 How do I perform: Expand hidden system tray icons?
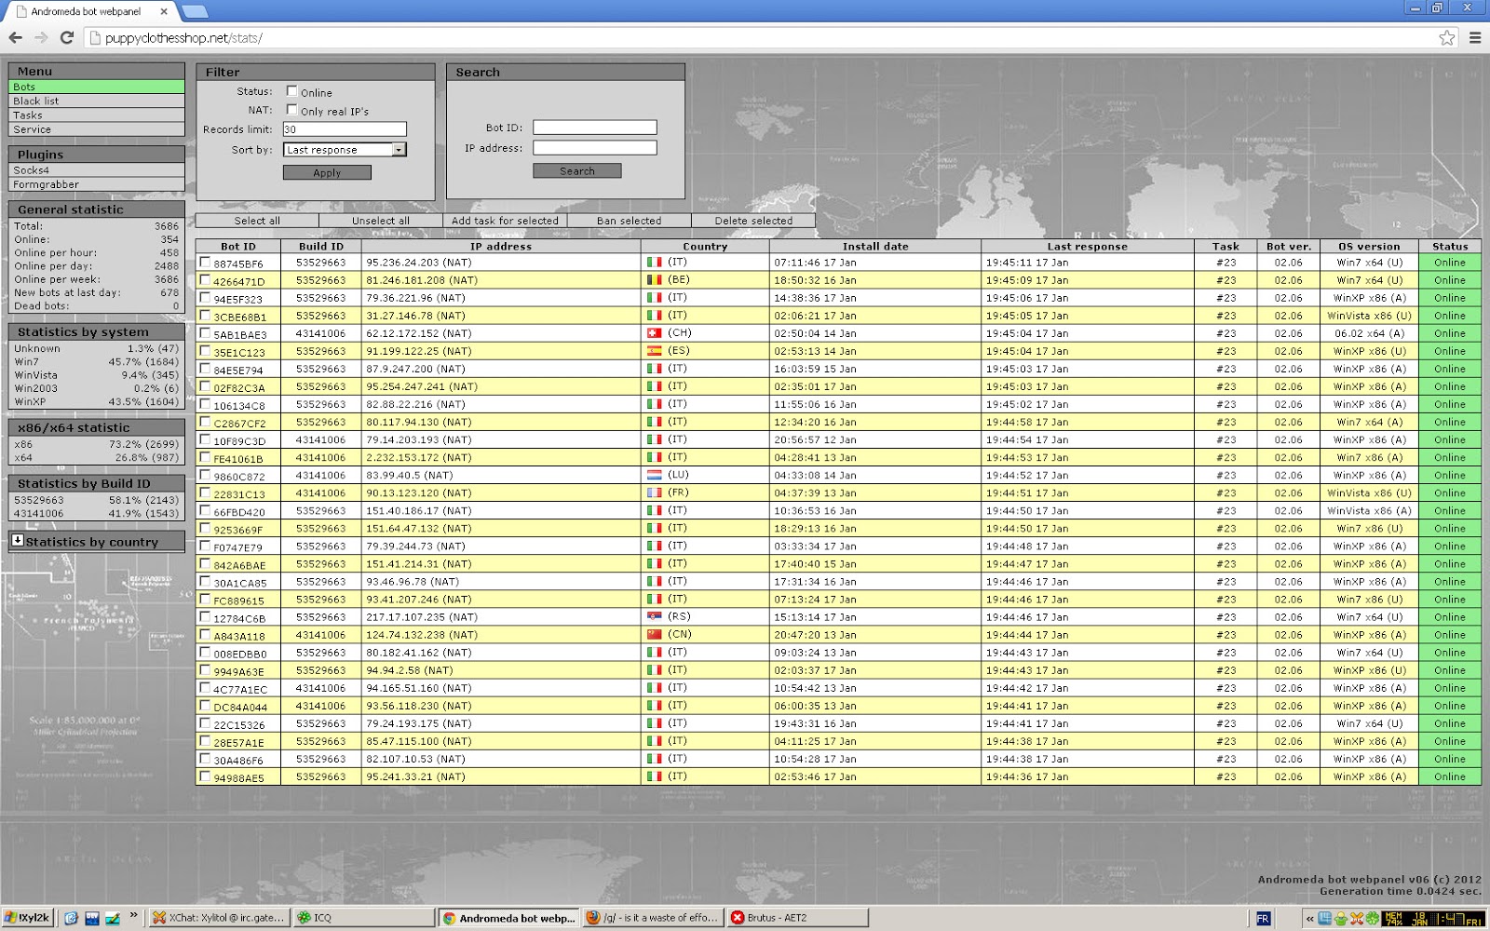click(1309, 918)
